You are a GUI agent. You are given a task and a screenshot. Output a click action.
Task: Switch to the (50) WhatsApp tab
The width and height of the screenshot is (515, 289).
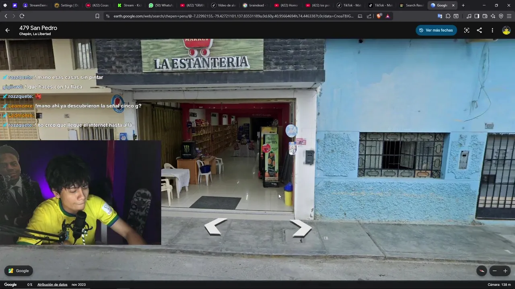[x=161, y=5]
